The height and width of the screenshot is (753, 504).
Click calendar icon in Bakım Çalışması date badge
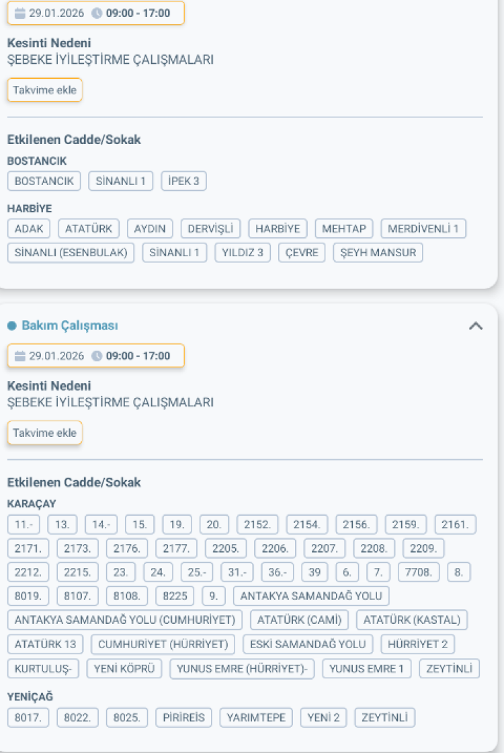click(19, 356)
